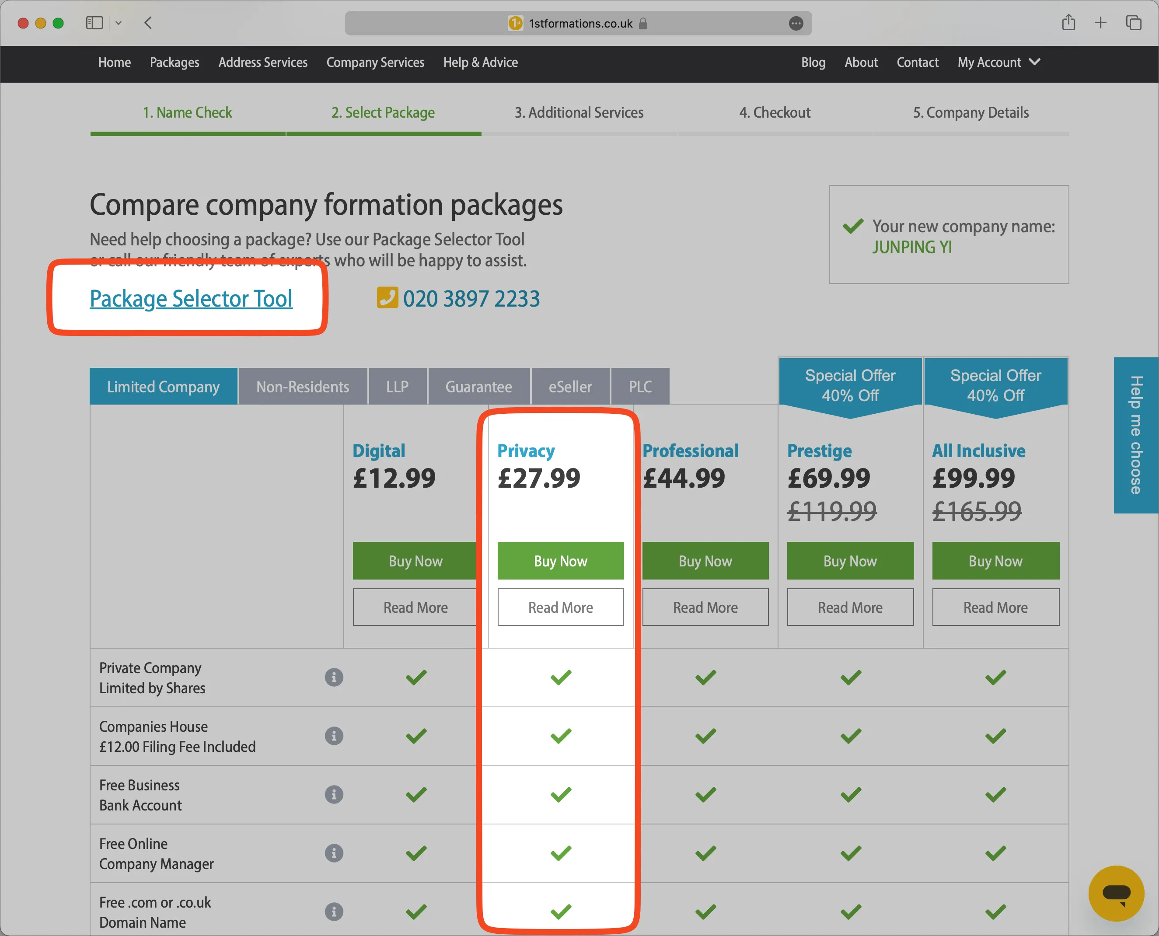Switch to Non-Residents tab
Image resolution: width=1159 pixels, height=936 pixels.
pos(302,387)
